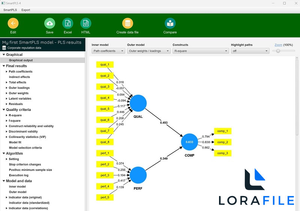The height and width of the screenshot is (211, 300).
Task: Collapse the Graphical section
Action: (x=4, y=54)
